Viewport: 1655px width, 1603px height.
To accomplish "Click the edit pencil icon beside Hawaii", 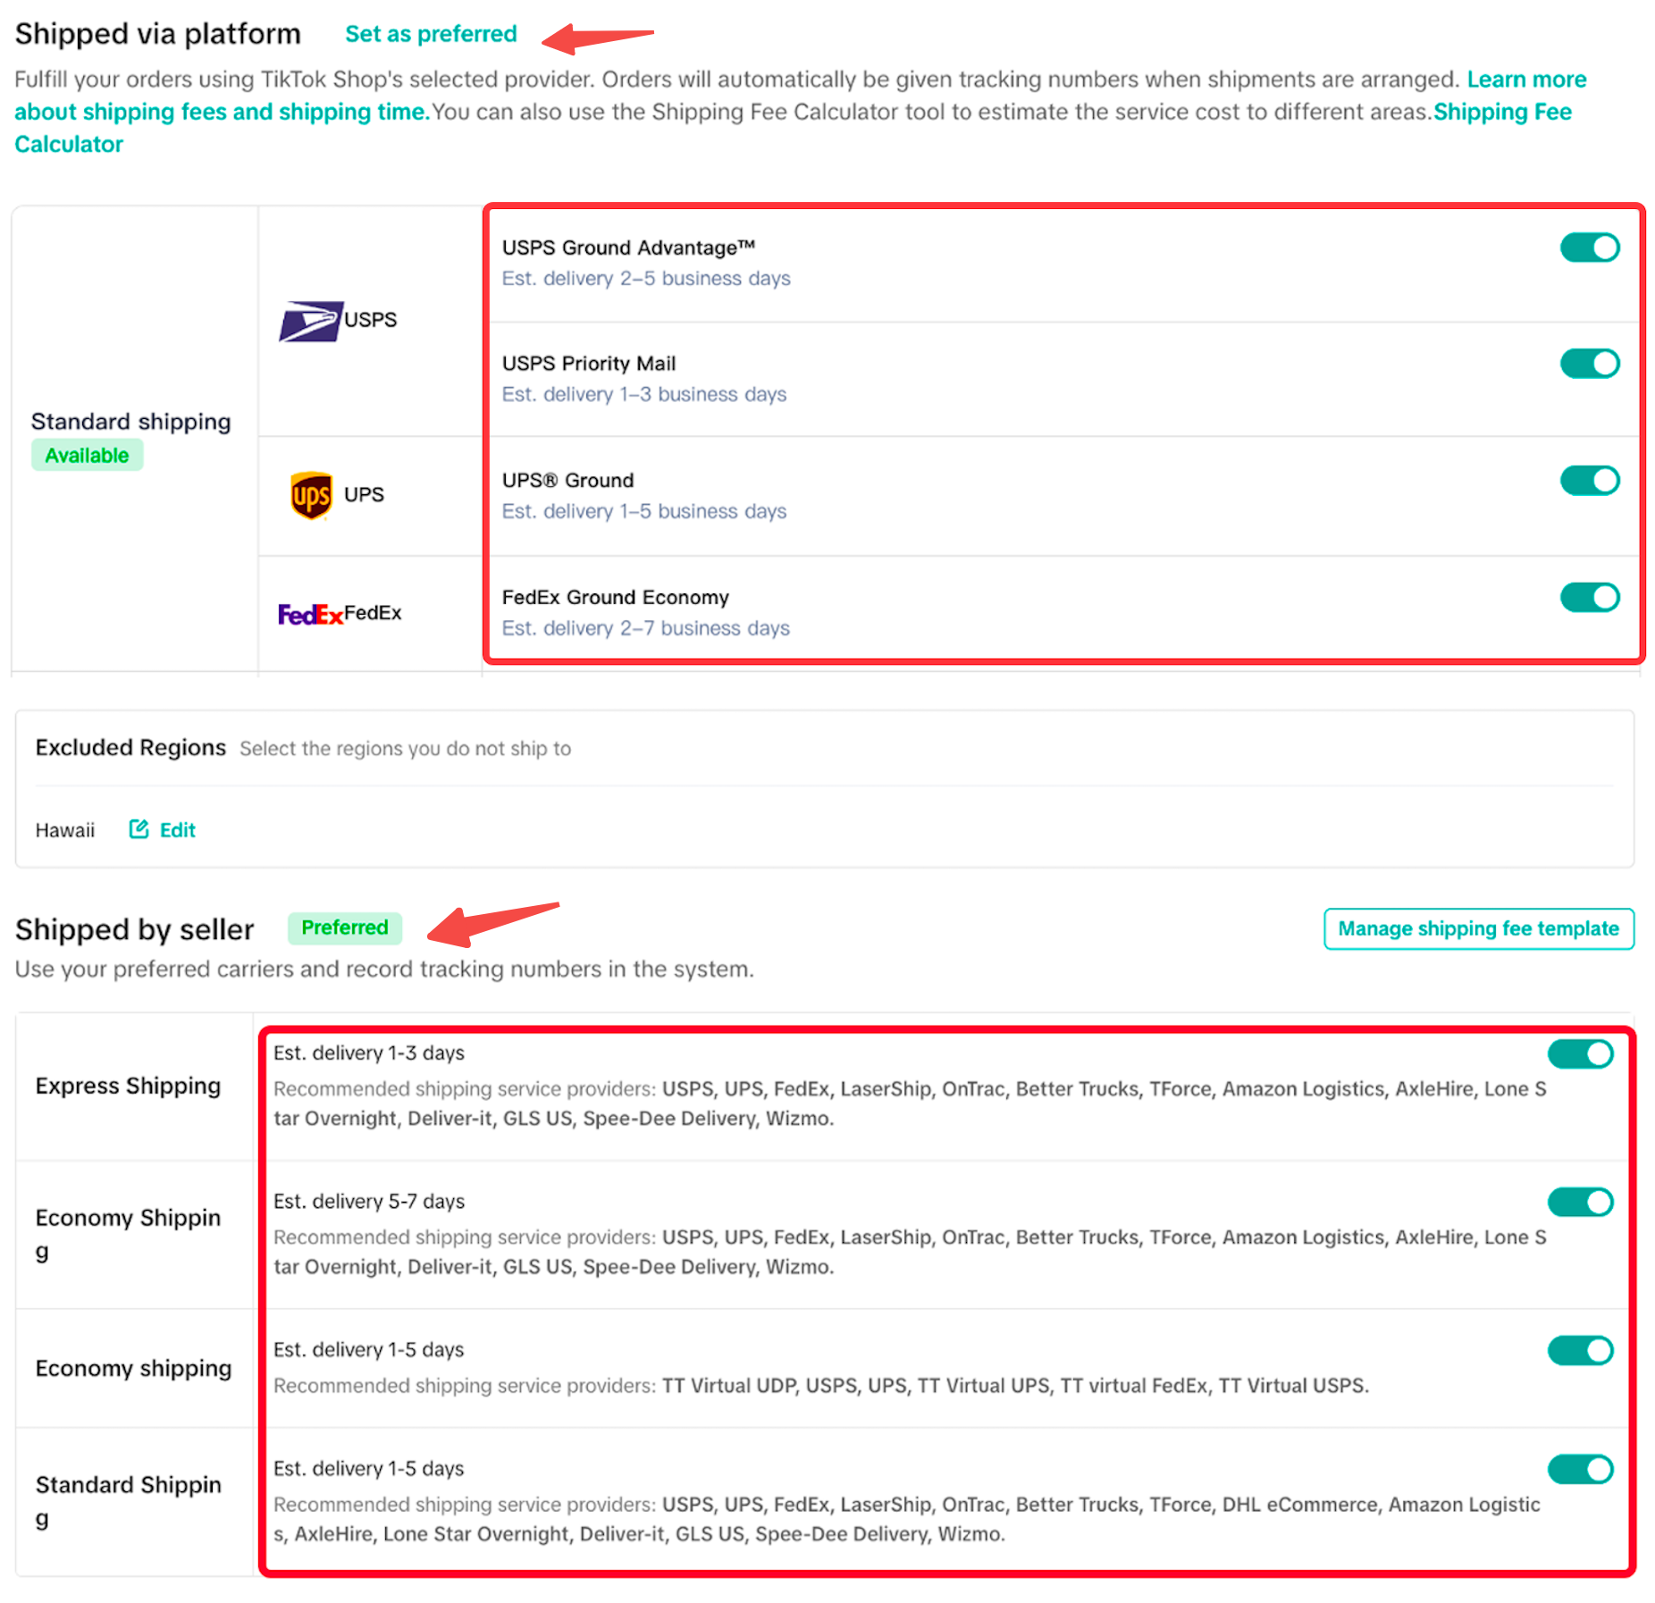I will click(139, 829).
